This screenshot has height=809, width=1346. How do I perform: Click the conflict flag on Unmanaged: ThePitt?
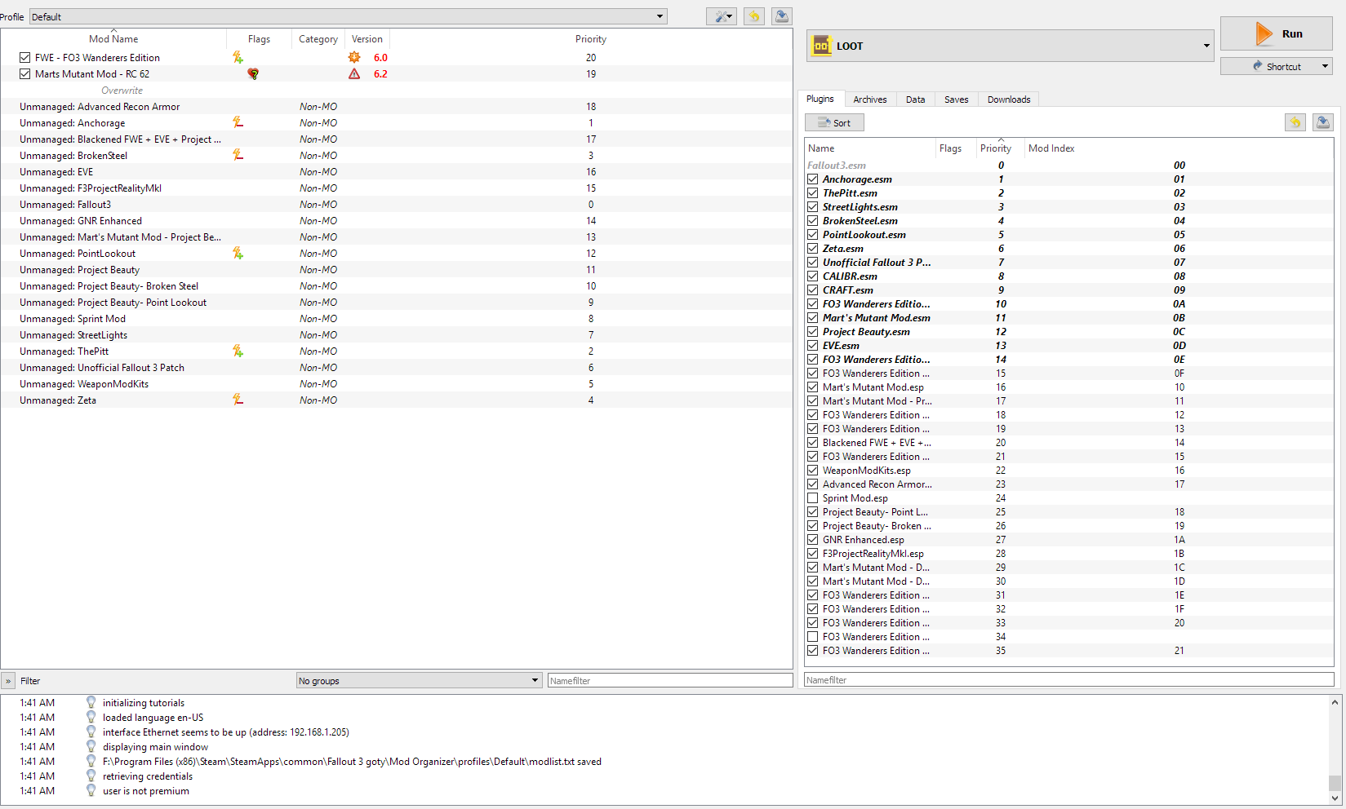tap(238, 351)
